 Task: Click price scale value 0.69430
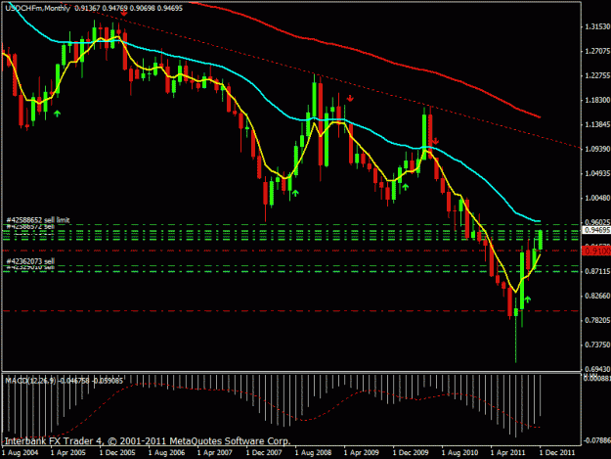click(x=597, y=369)
